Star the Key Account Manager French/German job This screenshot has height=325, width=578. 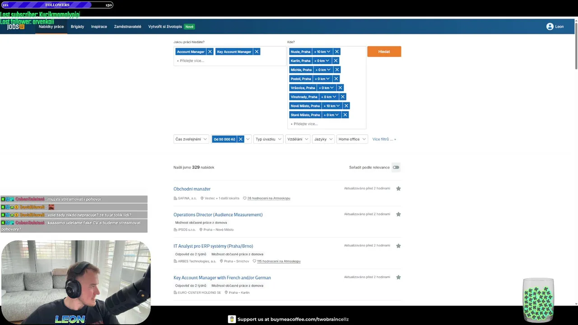[x=398, y=278]
